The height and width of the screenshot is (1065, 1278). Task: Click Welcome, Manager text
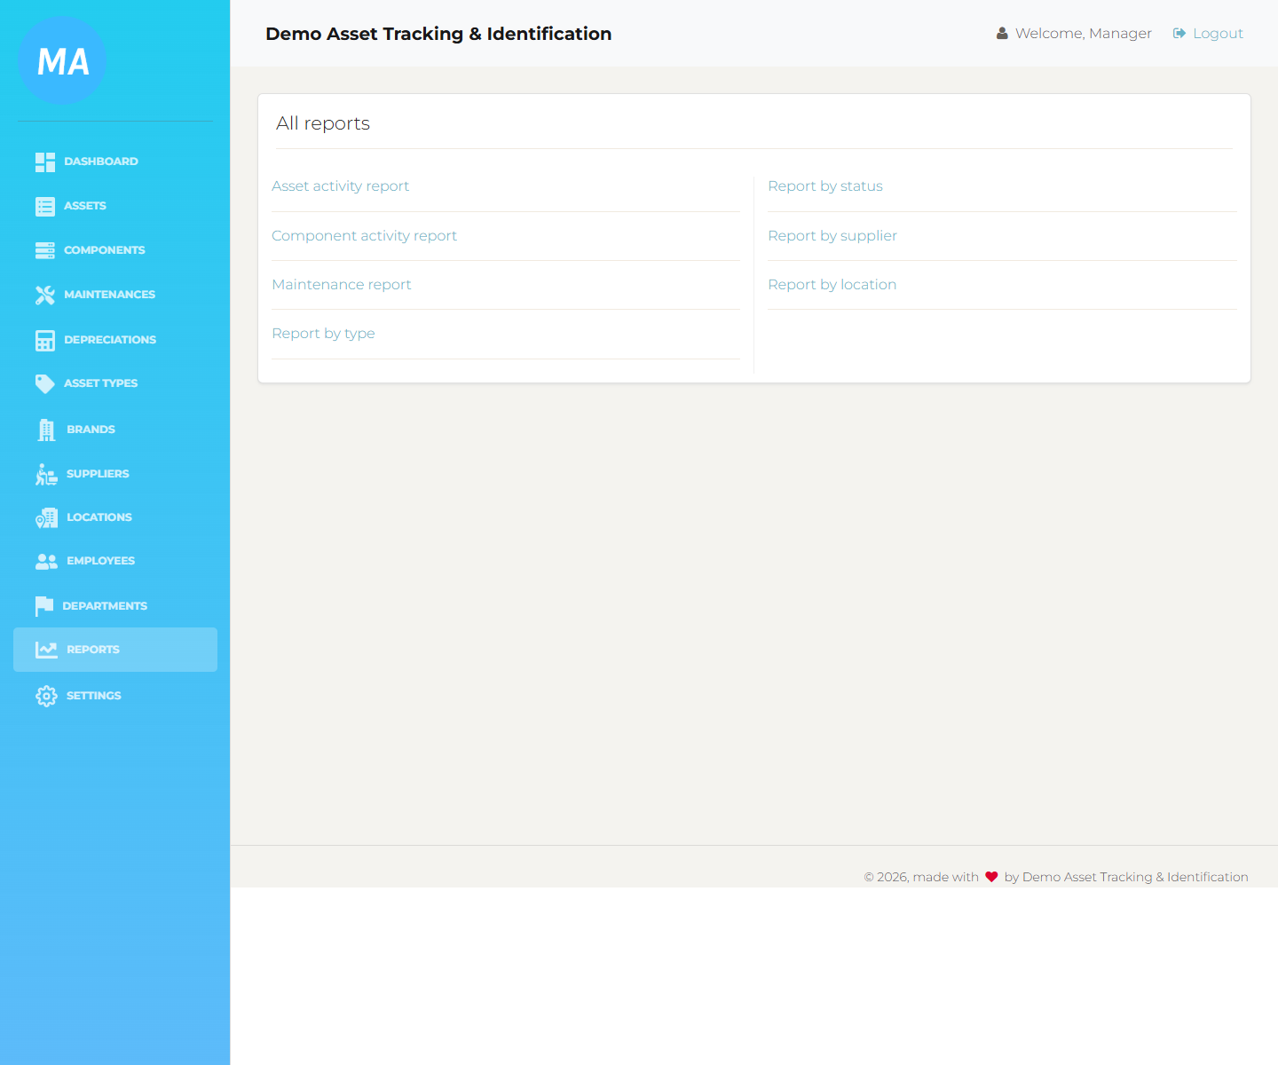tap(1084, 34)
